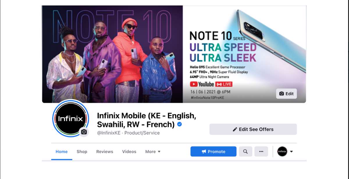Viewport: 349px width, 179px height.
Task: Click the Promote button
Action: 213,151
